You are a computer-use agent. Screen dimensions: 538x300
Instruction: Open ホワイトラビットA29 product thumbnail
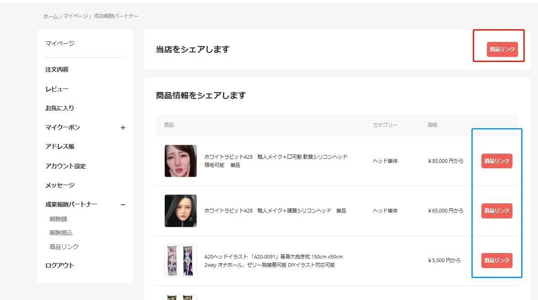tap(181, 161)
